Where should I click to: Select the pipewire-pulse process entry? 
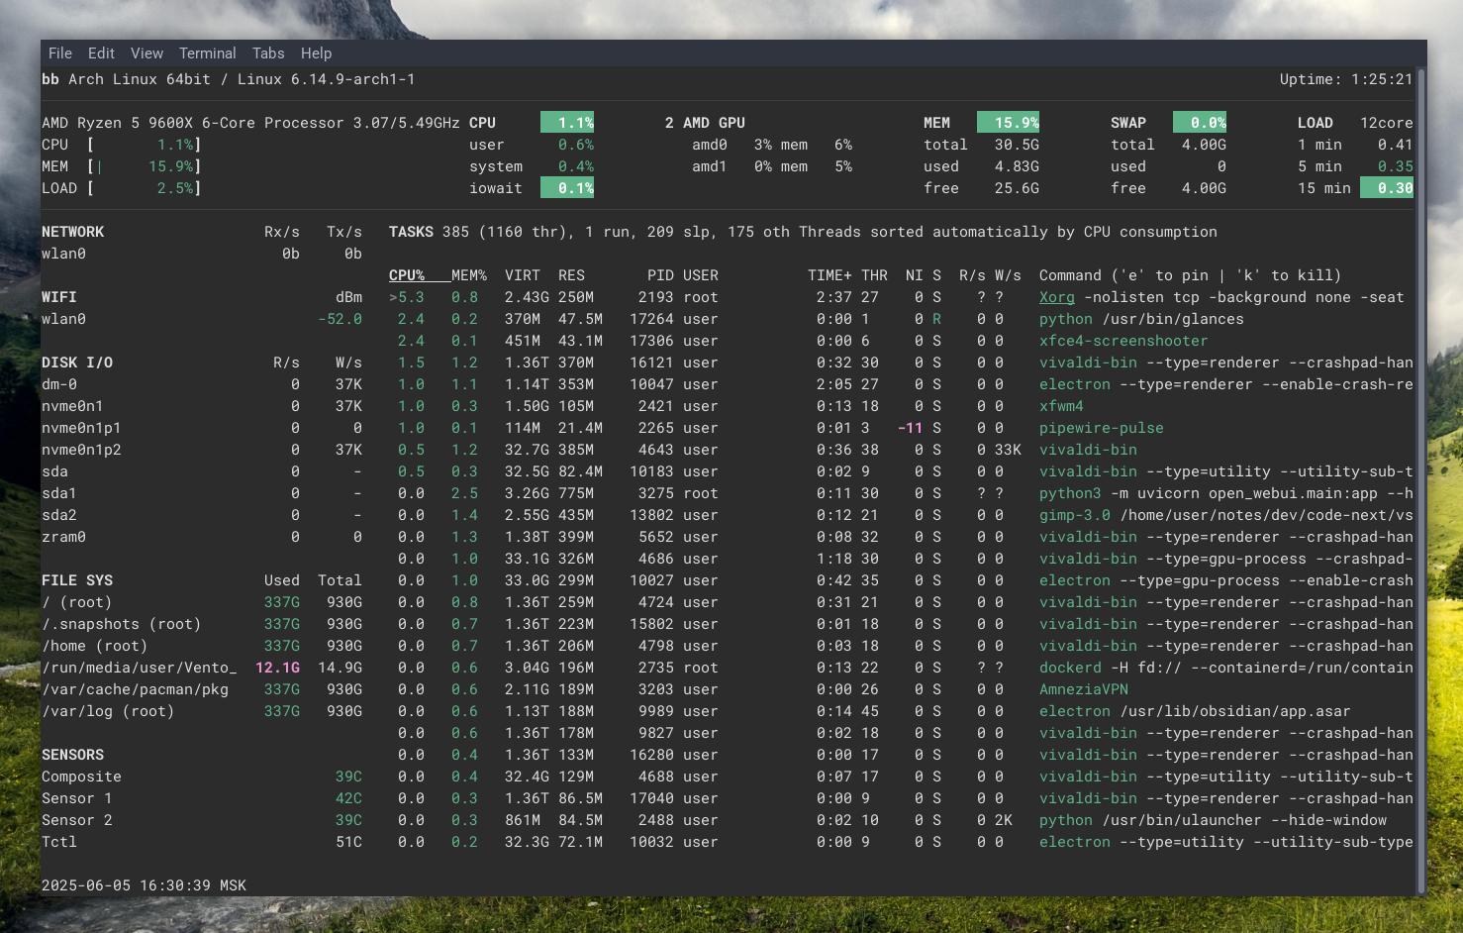[1101, 428]
